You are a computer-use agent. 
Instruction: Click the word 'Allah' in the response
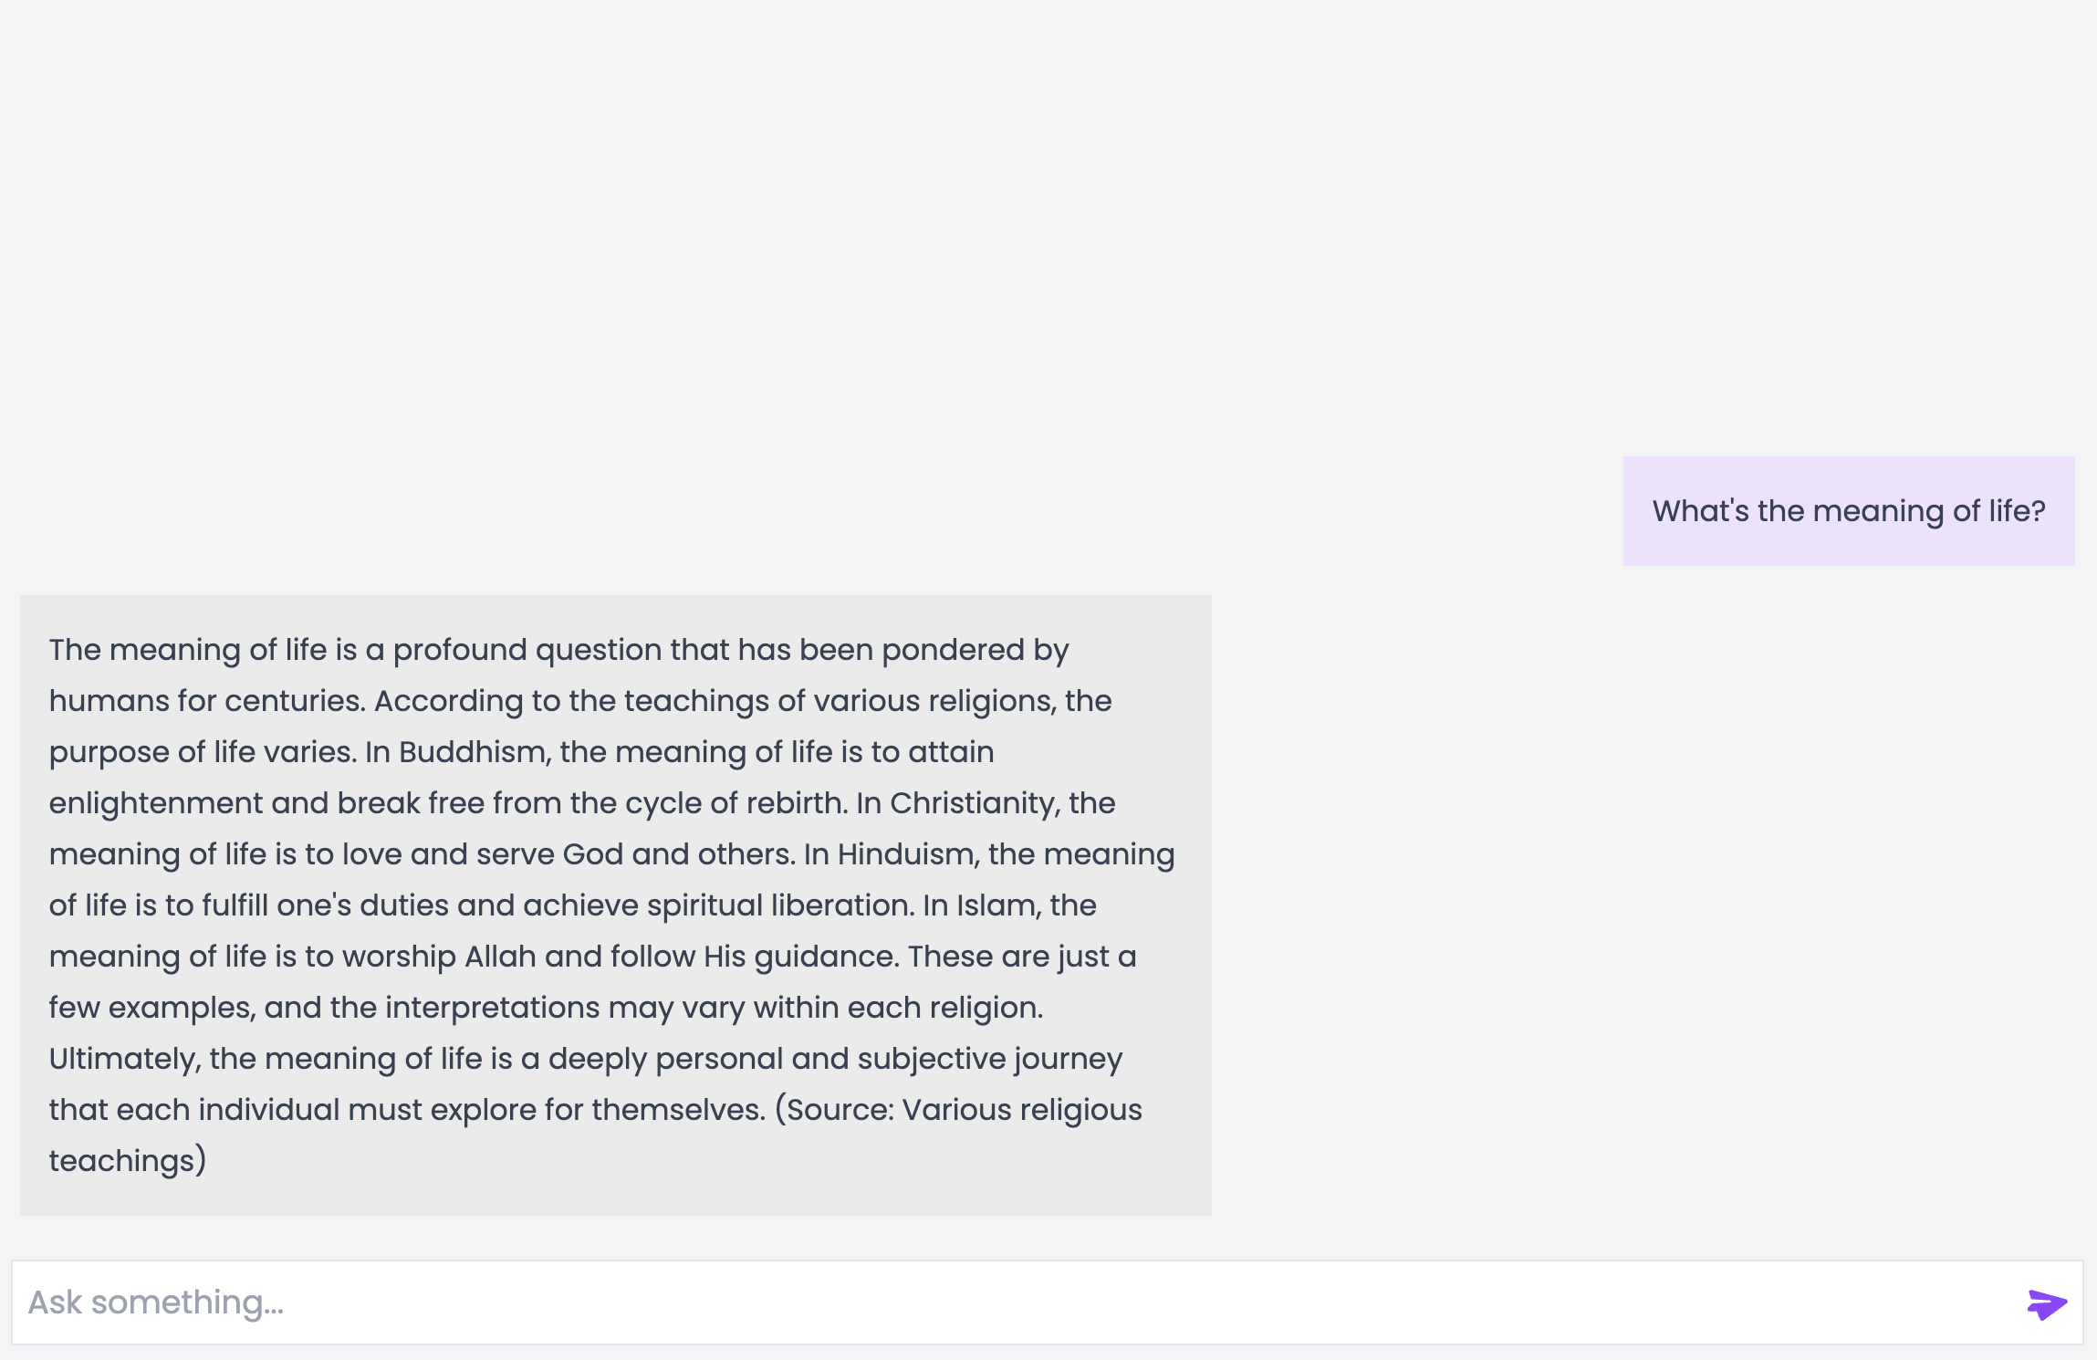click(x=500, y=957)
